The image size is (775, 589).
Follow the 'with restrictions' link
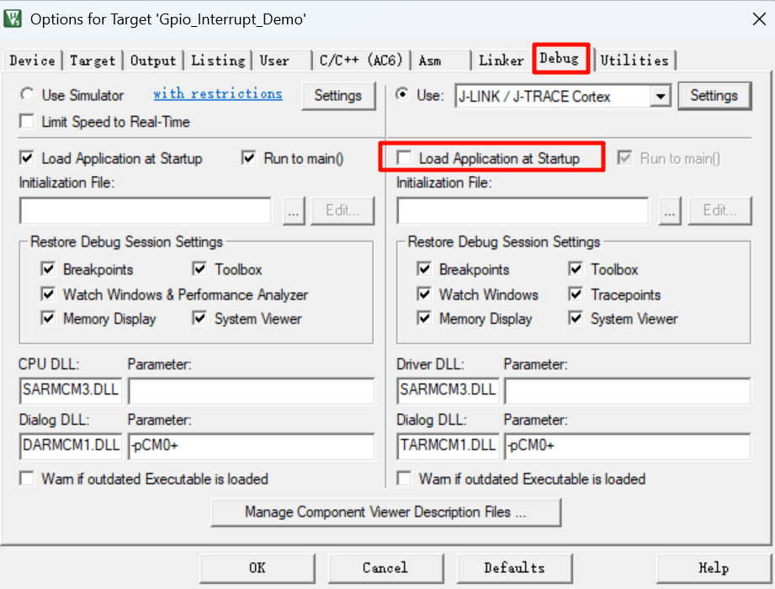[217, 94]
